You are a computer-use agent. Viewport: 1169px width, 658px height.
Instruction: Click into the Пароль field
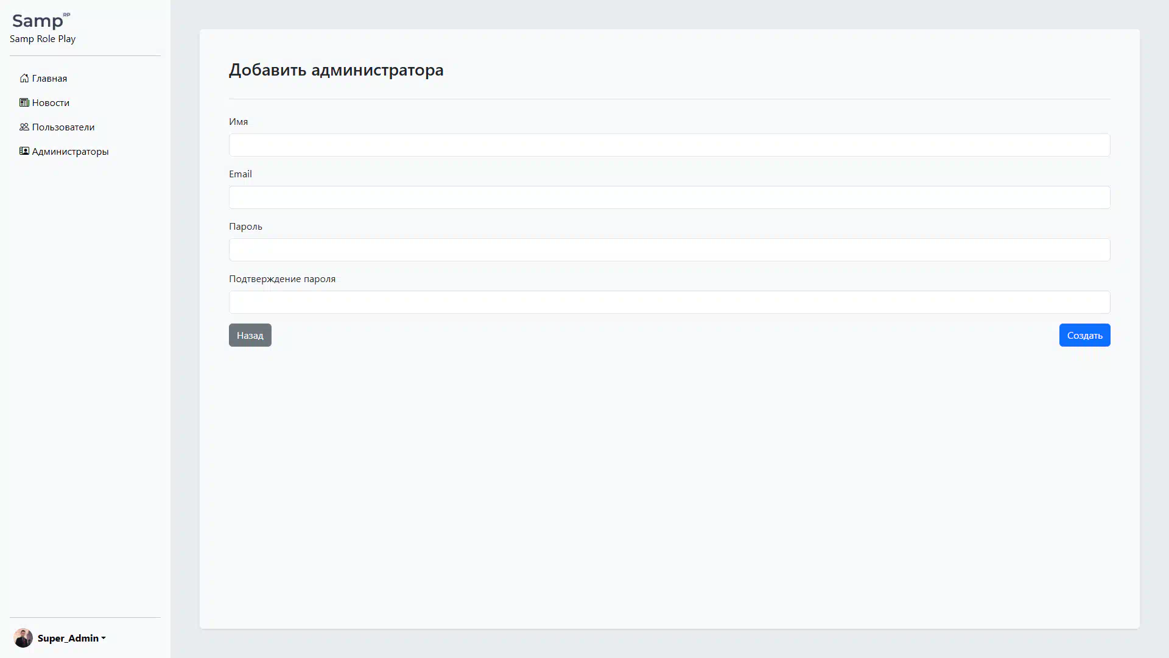coord(669,250)
